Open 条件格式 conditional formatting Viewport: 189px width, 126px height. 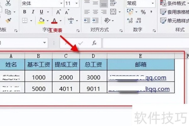pyautogui.click(x=175, y=3)
